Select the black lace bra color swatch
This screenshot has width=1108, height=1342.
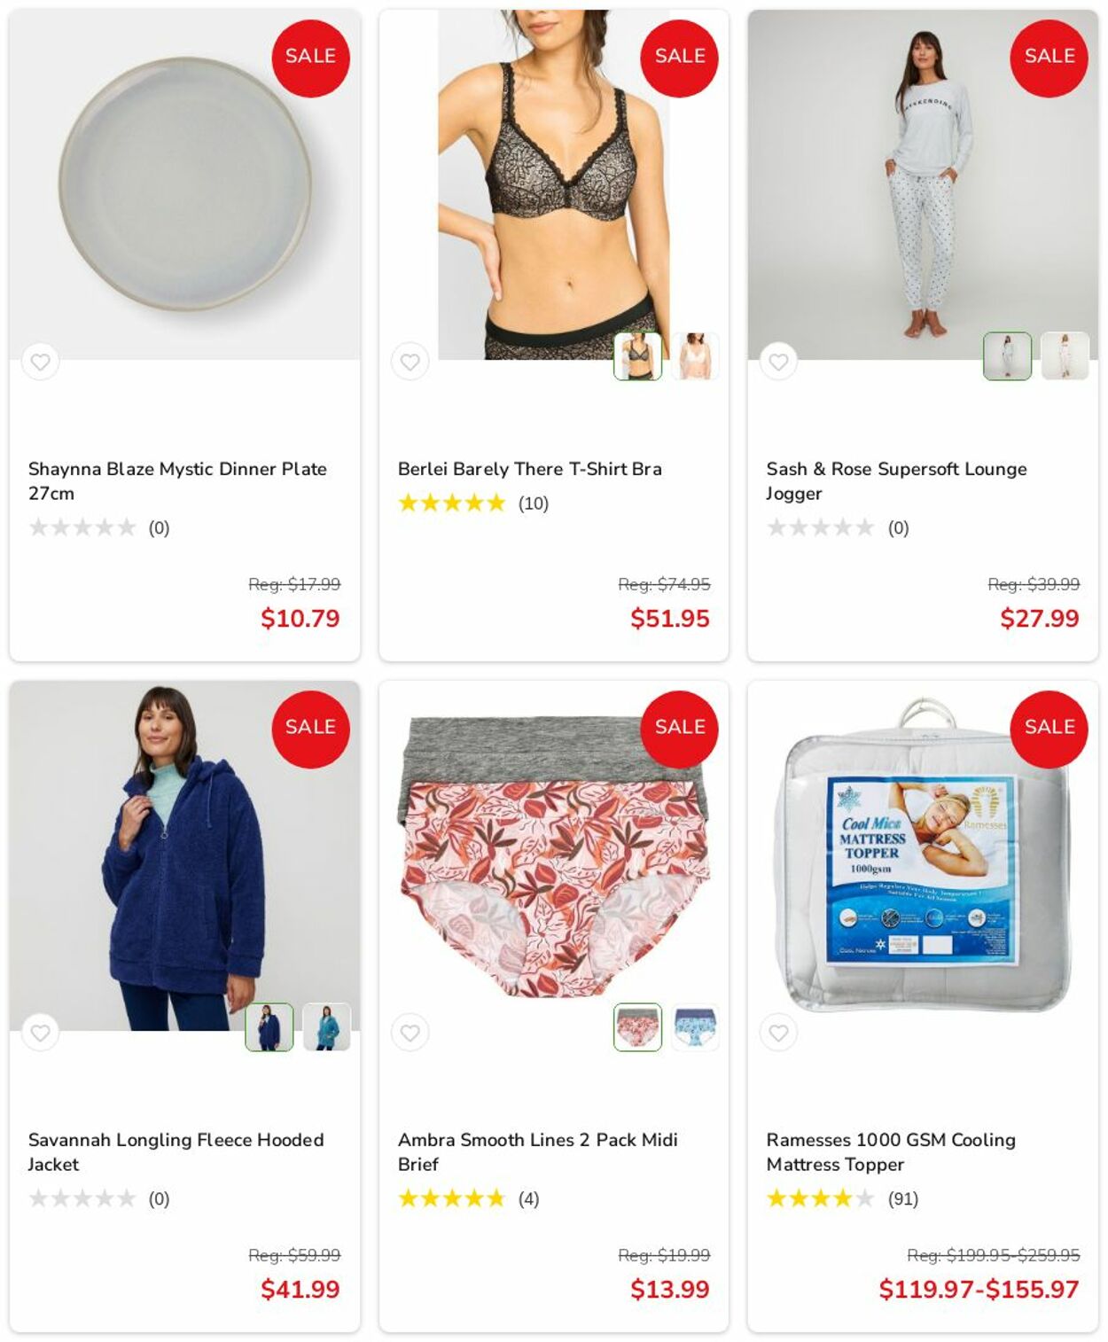click(x=638, y=356)
